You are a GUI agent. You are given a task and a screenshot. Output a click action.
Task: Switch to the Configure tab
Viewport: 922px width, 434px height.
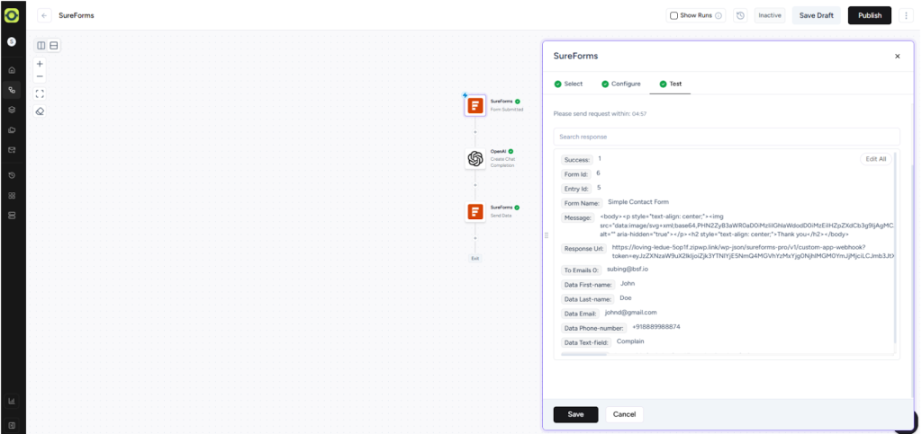620,84
